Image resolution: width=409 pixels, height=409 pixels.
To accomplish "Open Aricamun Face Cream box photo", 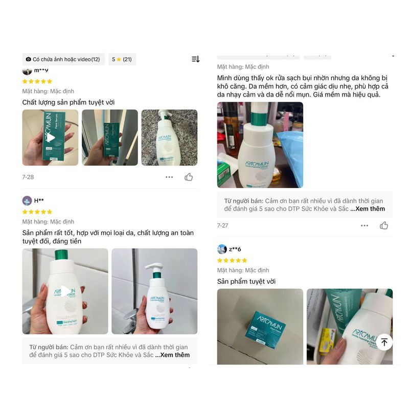I will coord(260,327).
